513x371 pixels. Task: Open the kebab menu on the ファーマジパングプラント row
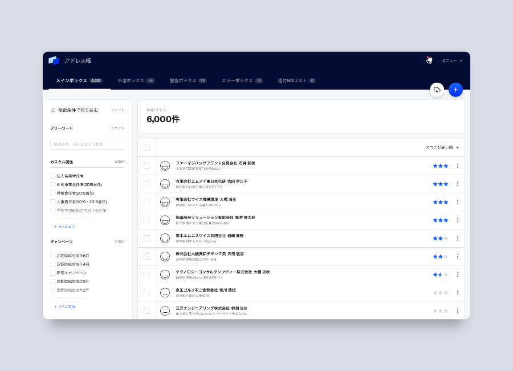(458, 166)
